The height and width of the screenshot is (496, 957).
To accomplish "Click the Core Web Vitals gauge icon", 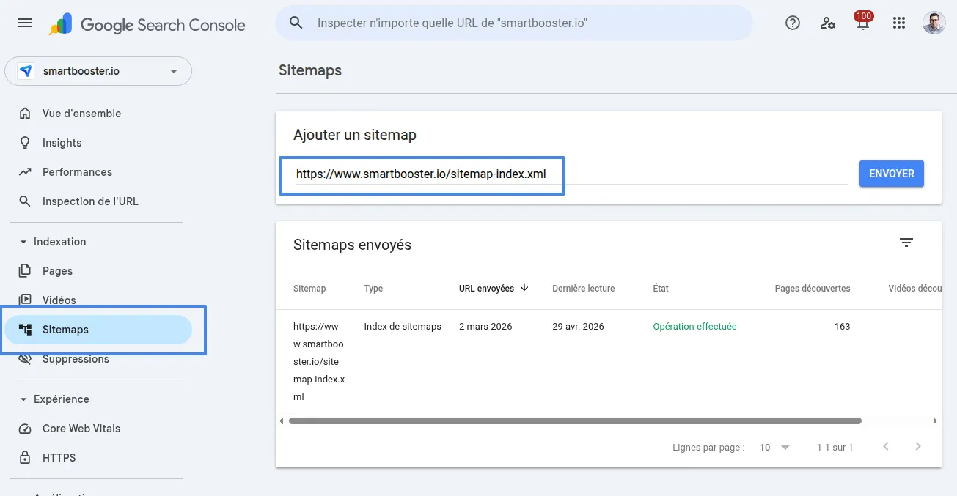I will tap(25, 429).
